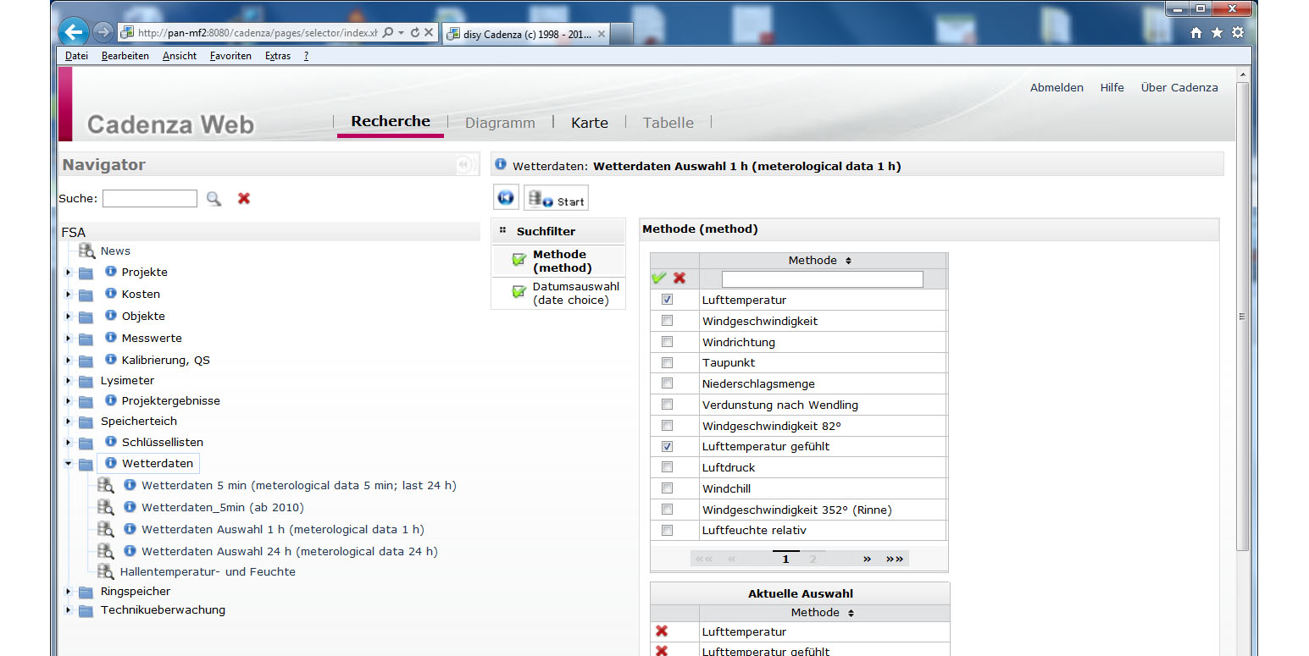Click the Start button
1309x656 pixels.
[556, 199]
